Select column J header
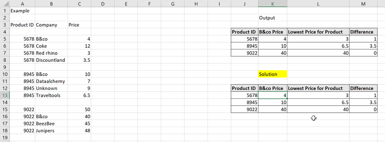Screen dimensions: 385x142 point(245,4)
